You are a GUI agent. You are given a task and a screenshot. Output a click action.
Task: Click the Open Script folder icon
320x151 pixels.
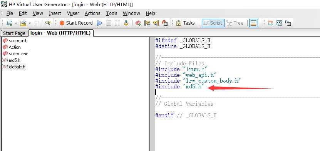coord(23,23)
